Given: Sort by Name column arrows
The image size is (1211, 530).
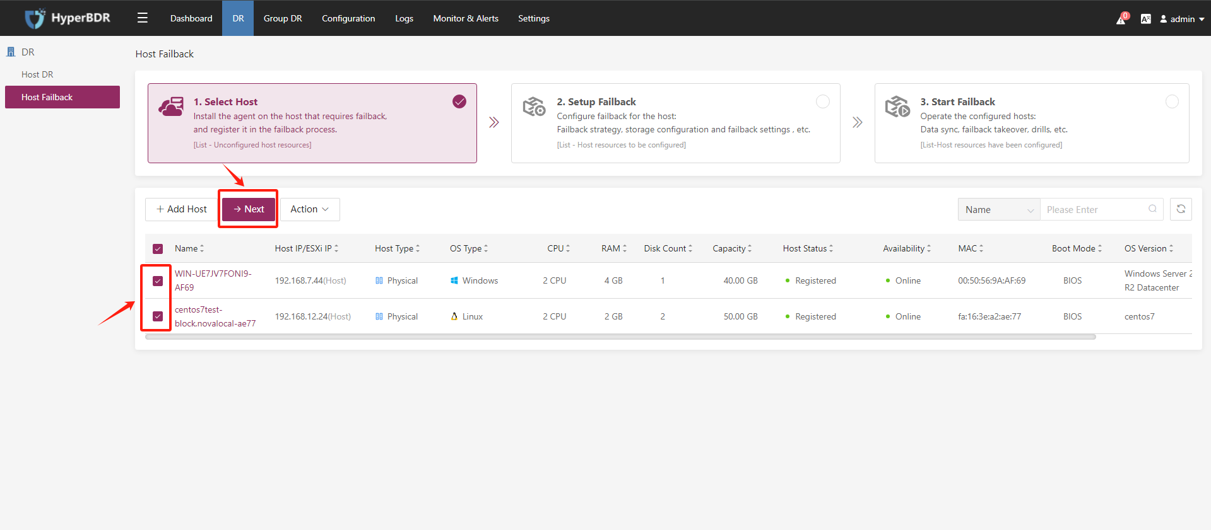Looking at the screenshot, I should pyautogui.click(x=202, y=248).
